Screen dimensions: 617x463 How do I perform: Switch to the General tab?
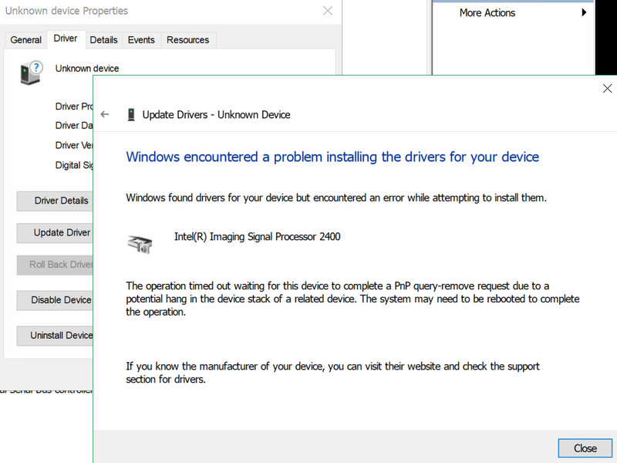click(26, 40)
